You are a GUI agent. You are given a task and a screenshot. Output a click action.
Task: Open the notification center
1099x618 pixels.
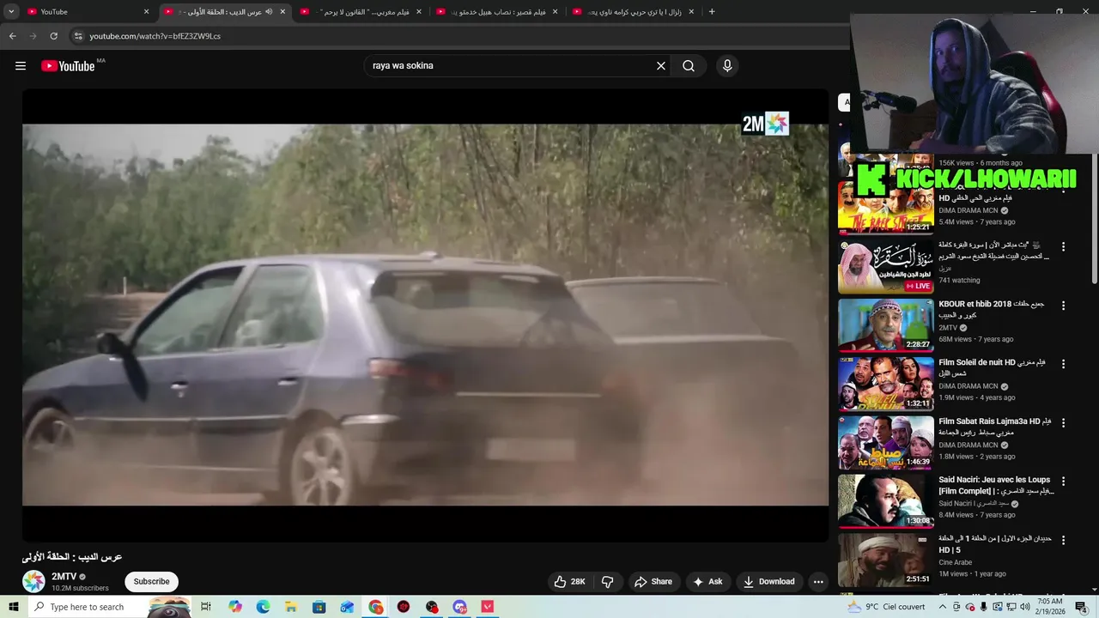coord(1081,607)
